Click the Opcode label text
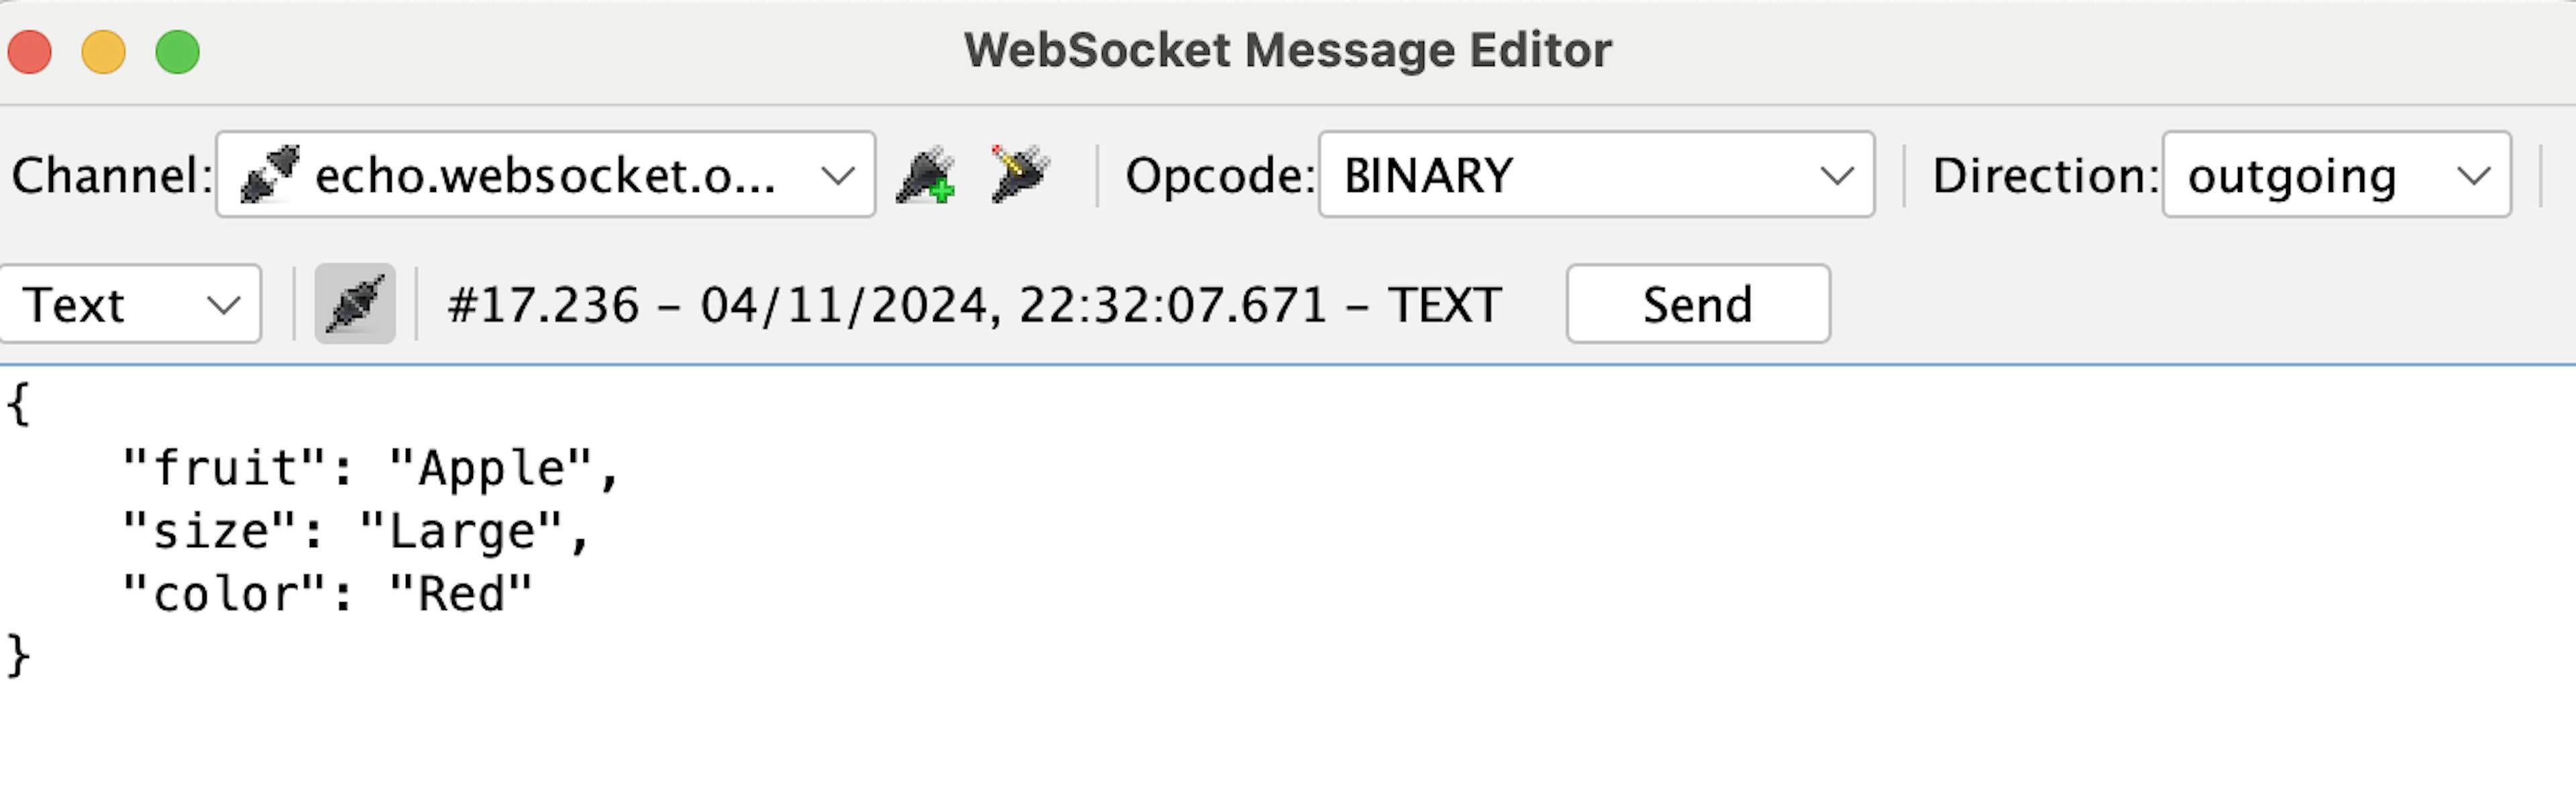Screen dimensions: 2576x792 tap(1218, 176)
